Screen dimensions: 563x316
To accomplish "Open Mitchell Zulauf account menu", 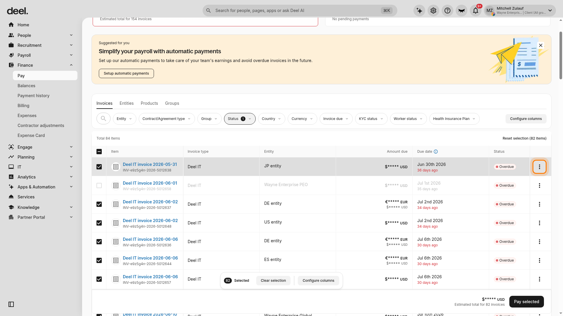I will point(520,11).
